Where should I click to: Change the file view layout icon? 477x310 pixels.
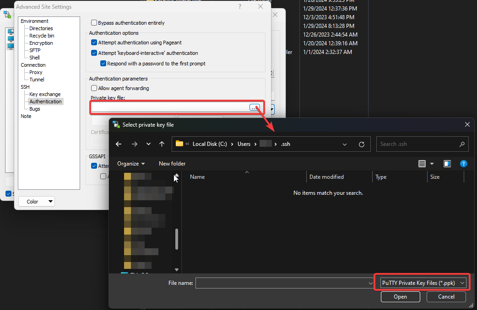[422, 164]
